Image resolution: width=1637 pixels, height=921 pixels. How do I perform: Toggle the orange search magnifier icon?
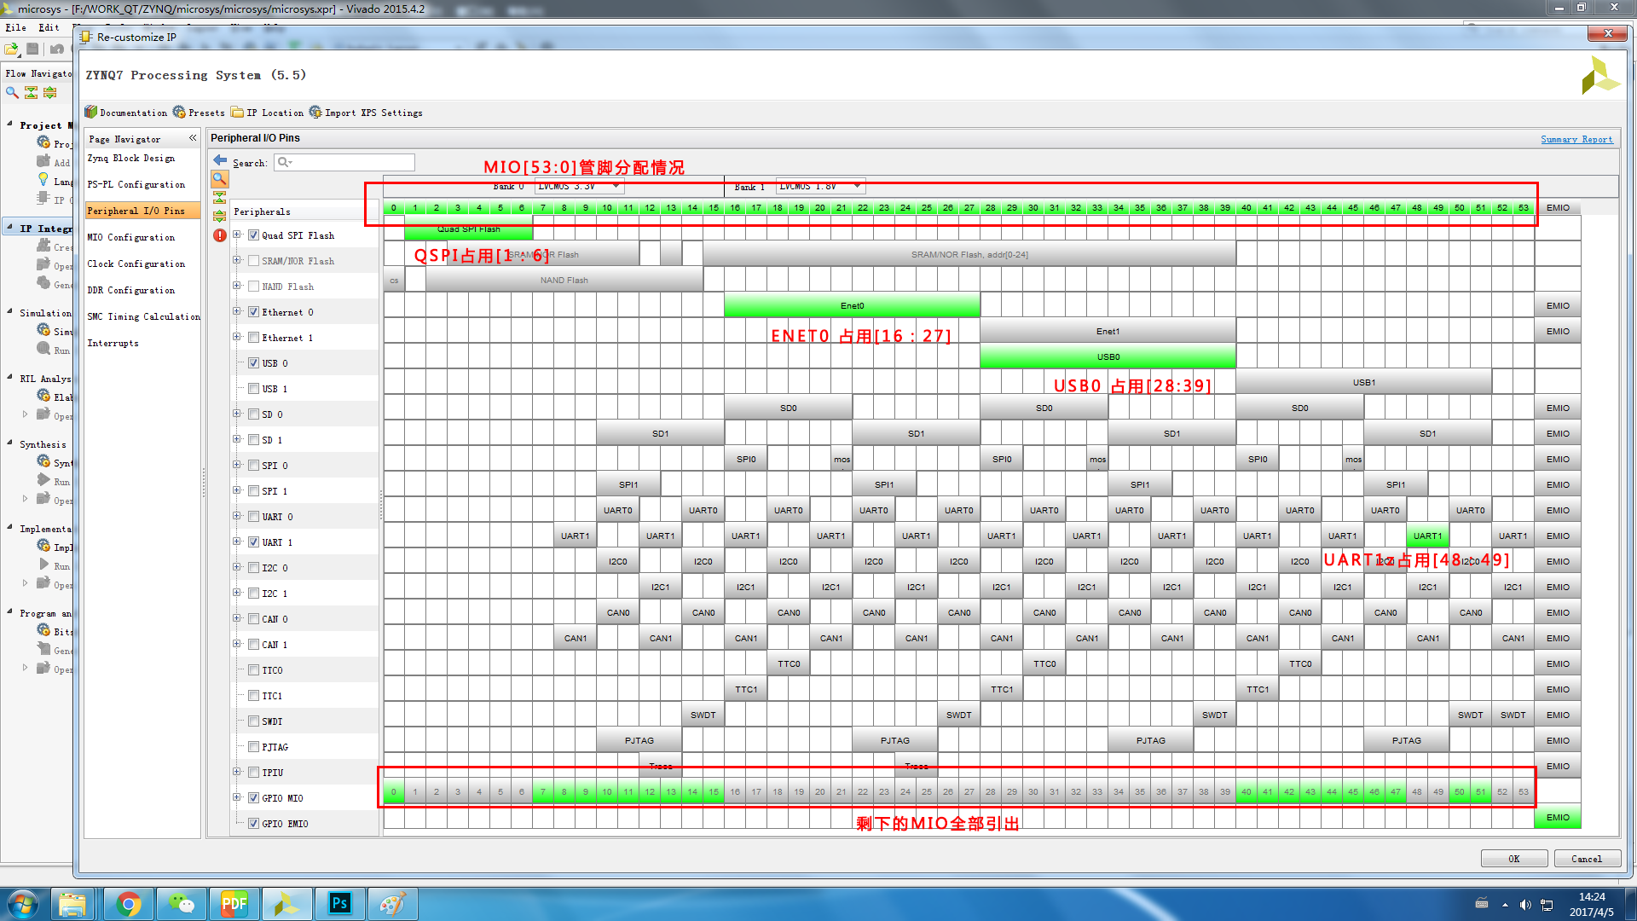point(220,179)
